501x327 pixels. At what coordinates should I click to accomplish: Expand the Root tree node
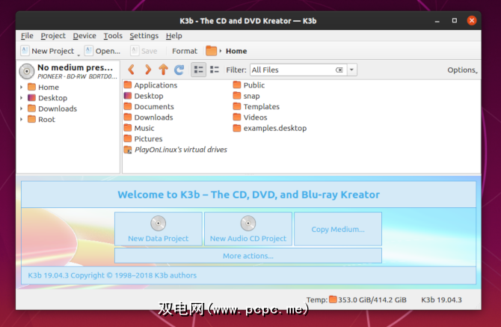[21, 119]
